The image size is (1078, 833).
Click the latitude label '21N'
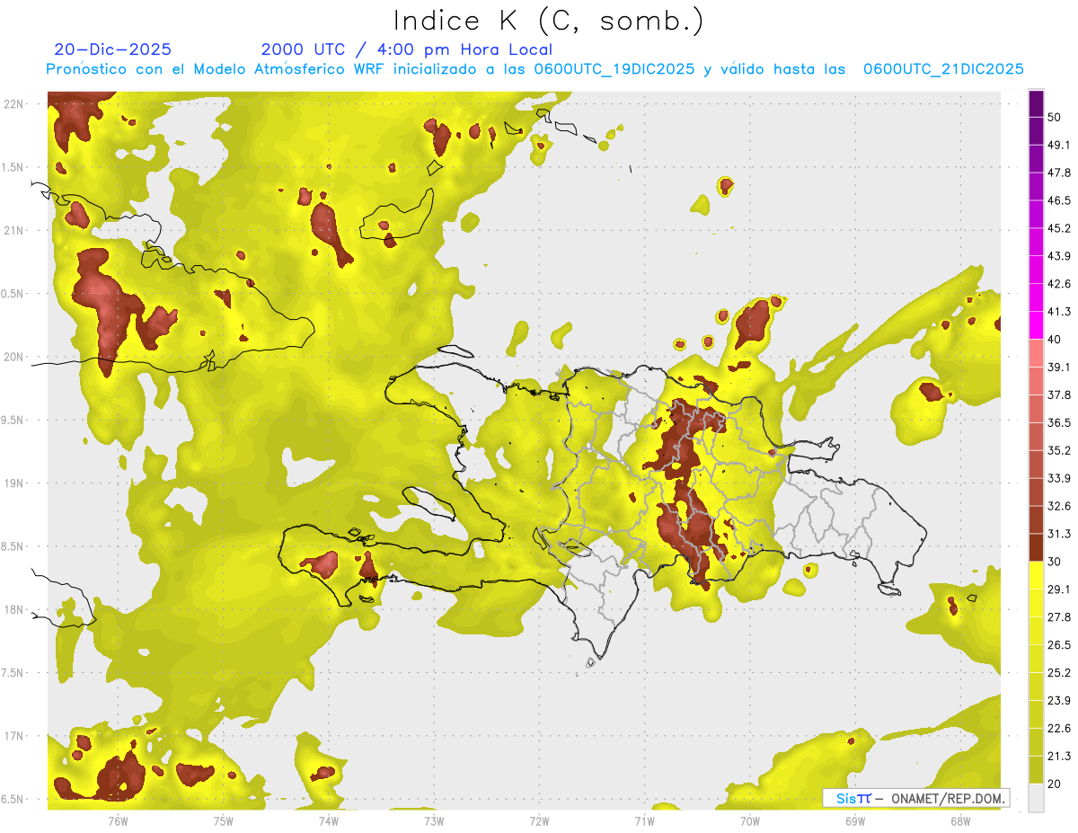tap(13, 231)
